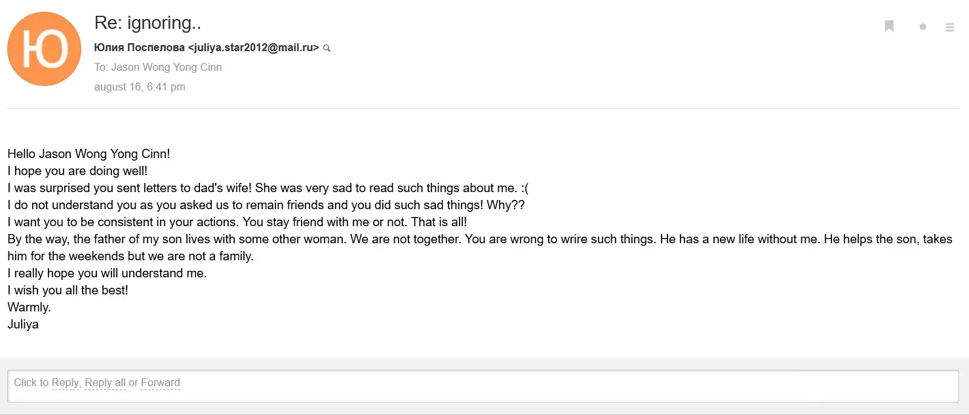Click sender name Юлия Поспелова
This screenshot has height=415, width=969.
(x=139, y=47)
